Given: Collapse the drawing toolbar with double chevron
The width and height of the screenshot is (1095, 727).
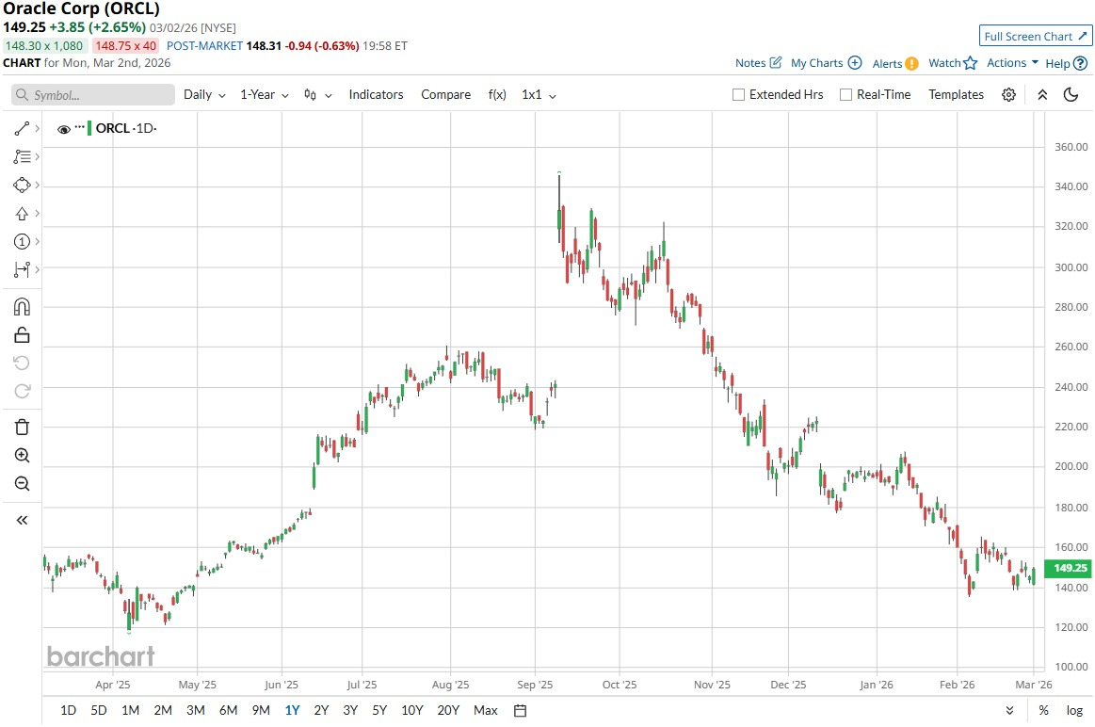Looking at the screenshot, I should tap(22, 520).
